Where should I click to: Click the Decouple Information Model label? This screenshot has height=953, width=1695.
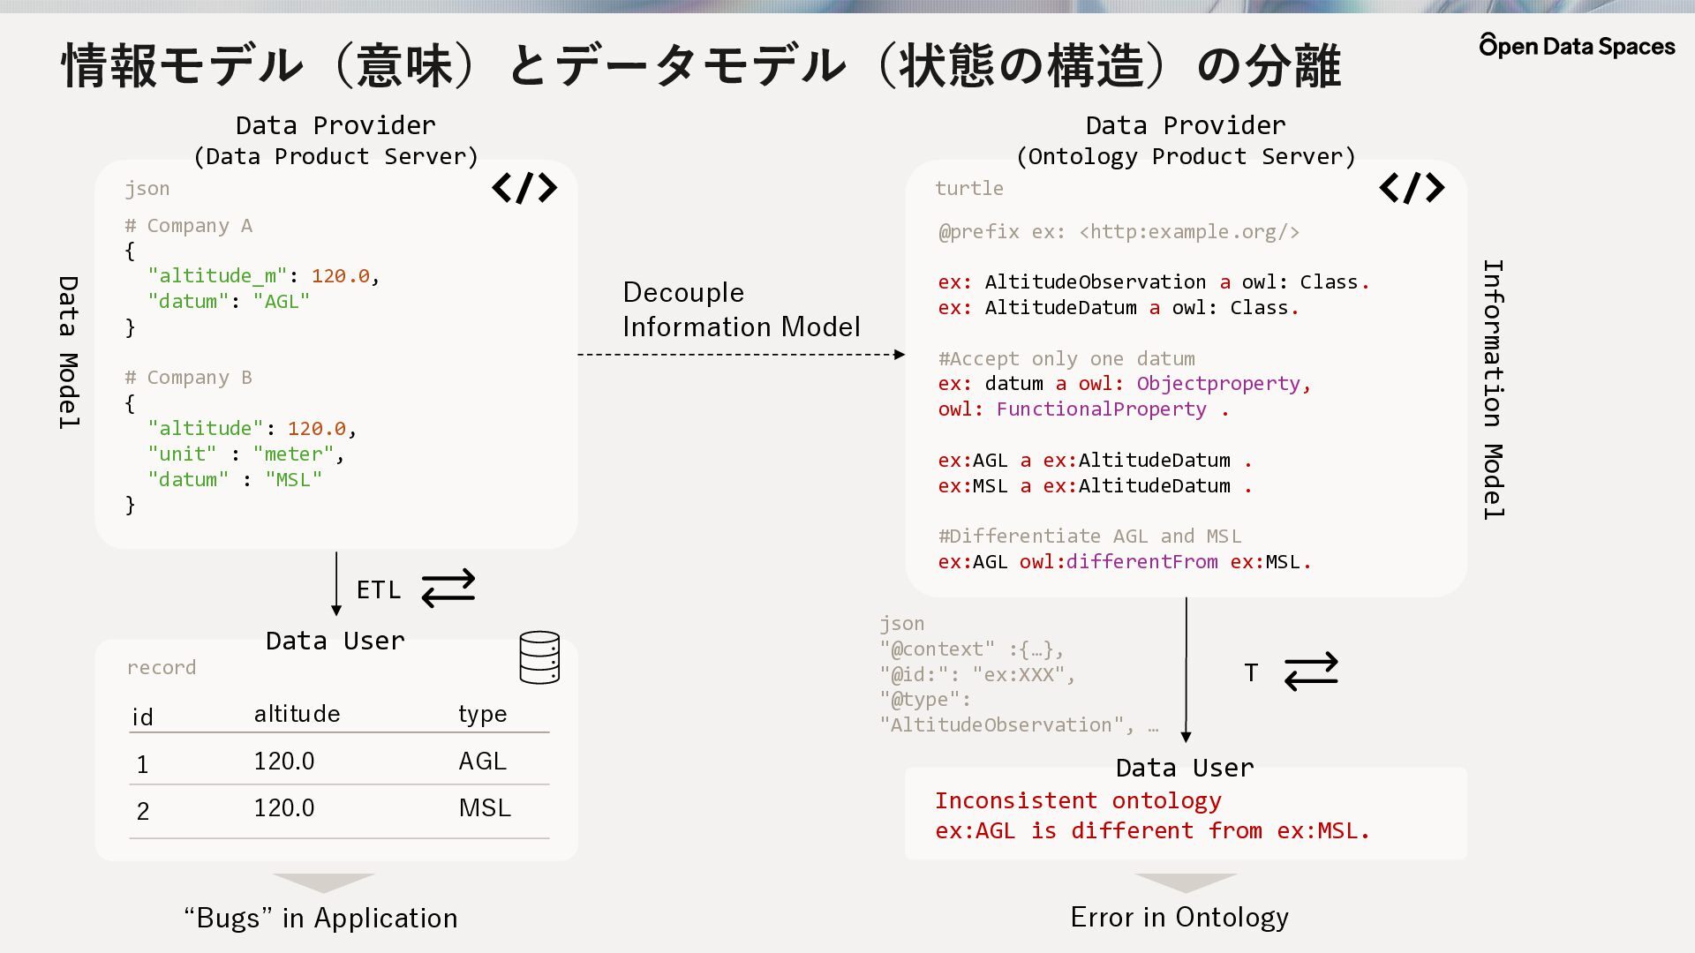click(741, 310)
